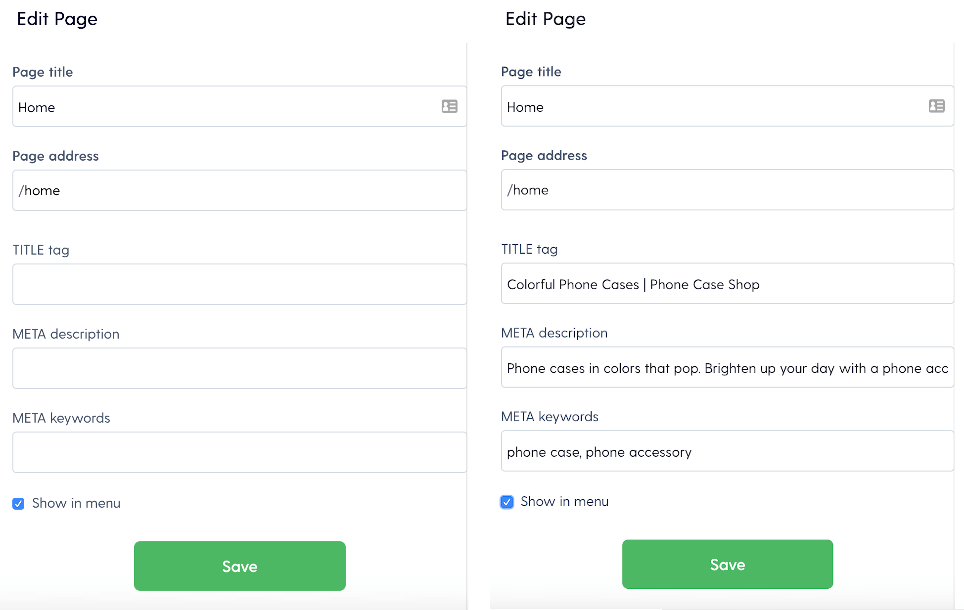Select the empty META keywords input box
This screenshot has width=964, height=610.
click(x=239, y=452)
